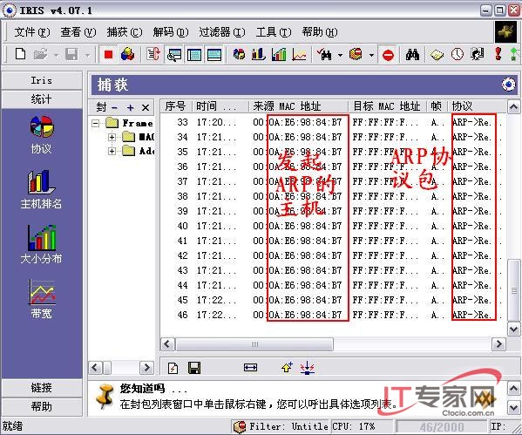Open the 解码(D) menu
Image resolution: width=522 pixels, height=435 pixels.
[171, 32]
